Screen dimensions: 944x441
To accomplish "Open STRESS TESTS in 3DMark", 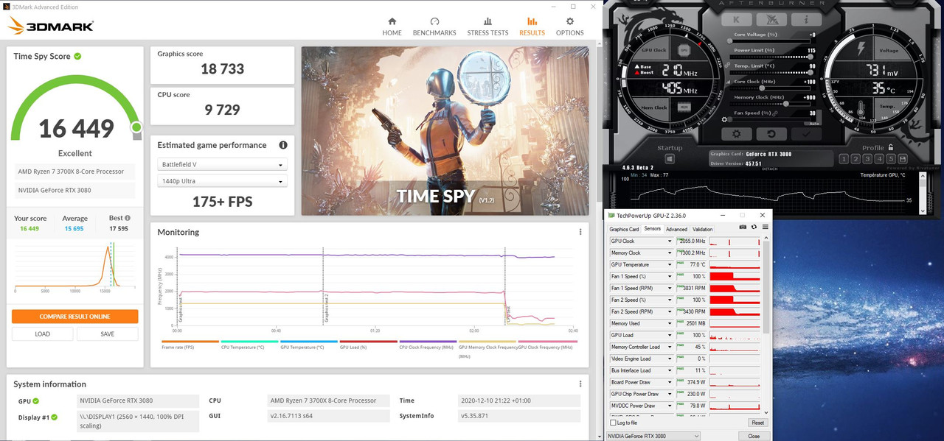I will 487,27.
